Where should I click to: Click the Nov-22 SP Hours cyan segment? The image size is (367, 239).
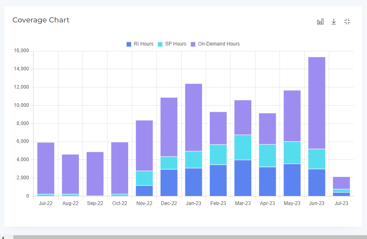[144, 178]
